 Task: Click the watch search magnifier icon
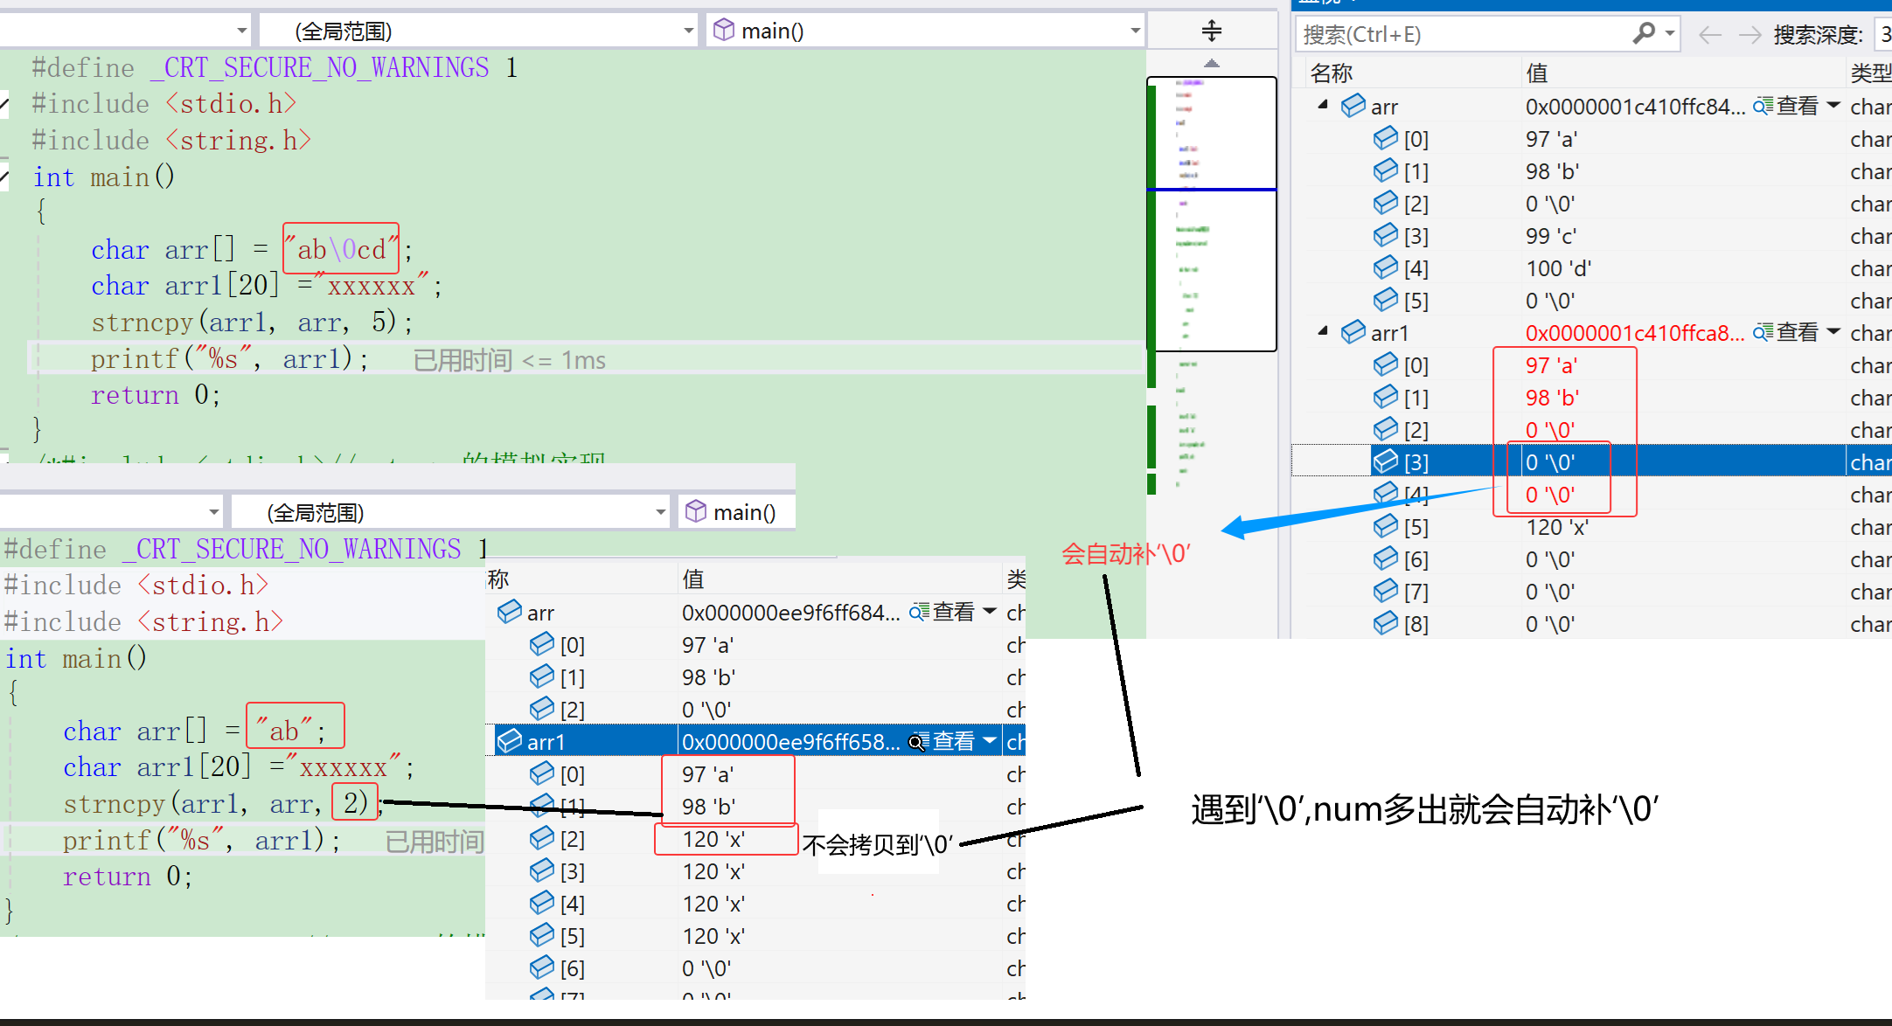[x=1643, y=33]
